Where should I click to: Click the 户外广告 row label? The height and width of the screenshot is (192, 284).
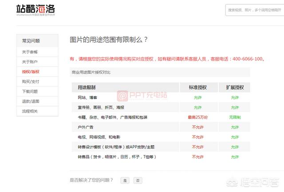click(x=85, y=127)
